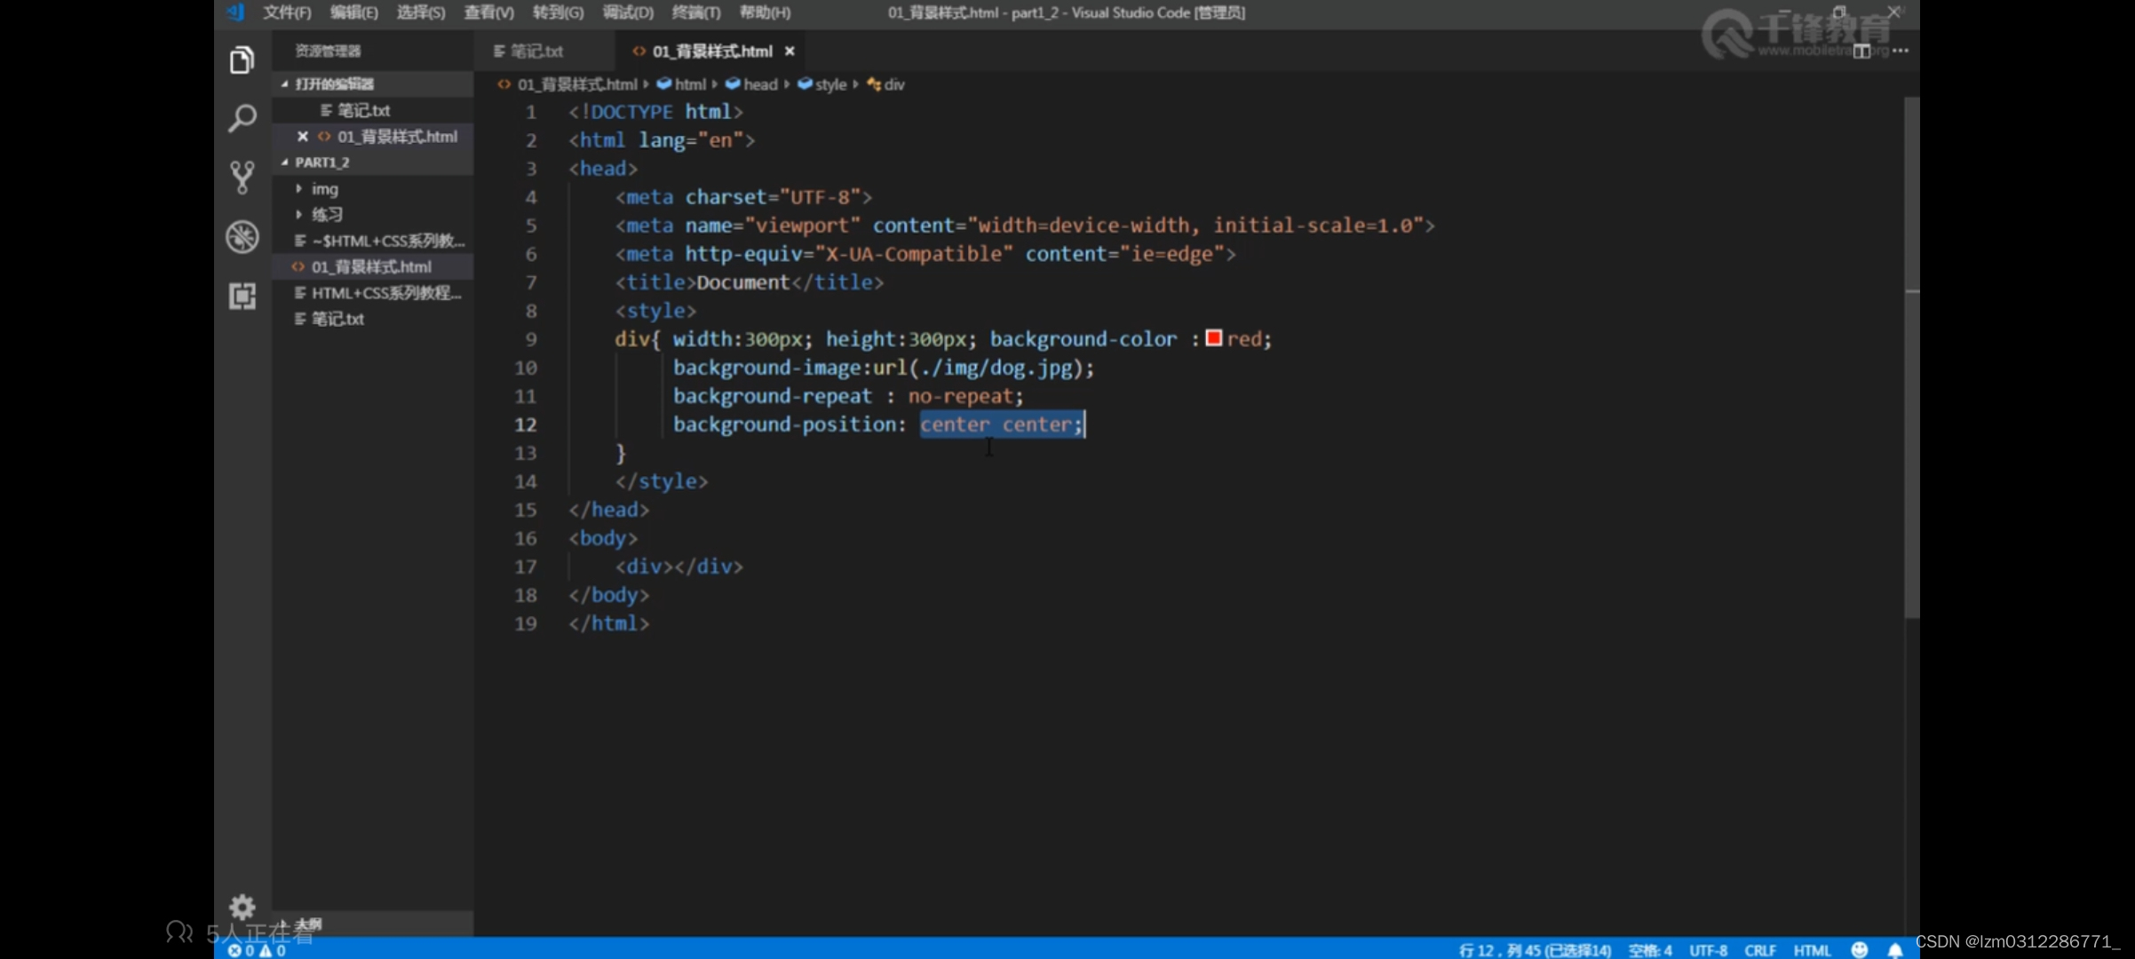Click the editor vertical scrollbar

coord(1912,355)
